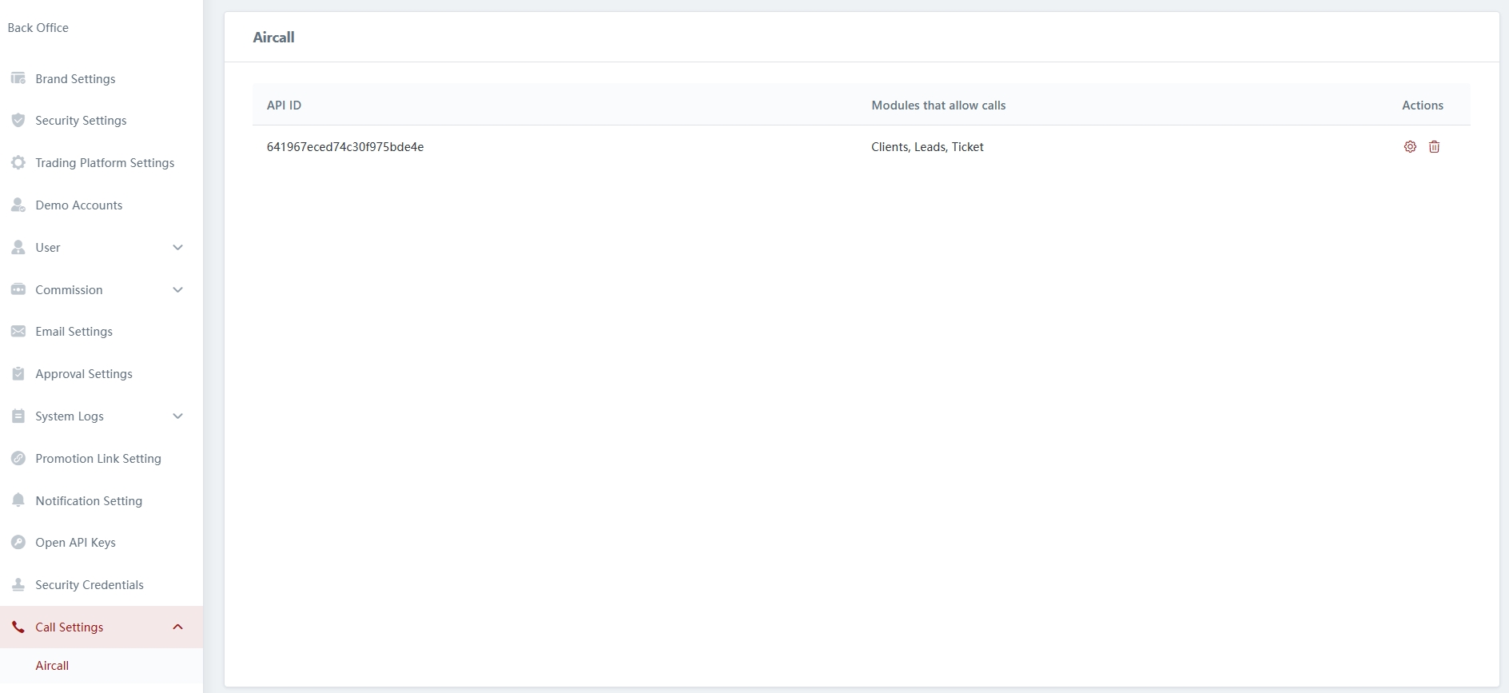
Task: Open Demo Accounts menu item
Action: [x=79, y=205]
